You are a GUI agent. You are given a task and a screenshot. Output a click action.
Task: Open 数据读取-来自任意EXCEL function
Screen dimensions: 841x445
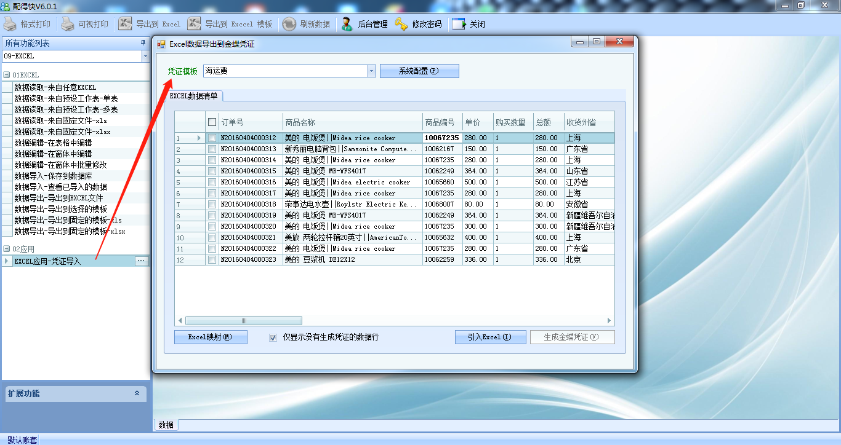tap(55, 87)
